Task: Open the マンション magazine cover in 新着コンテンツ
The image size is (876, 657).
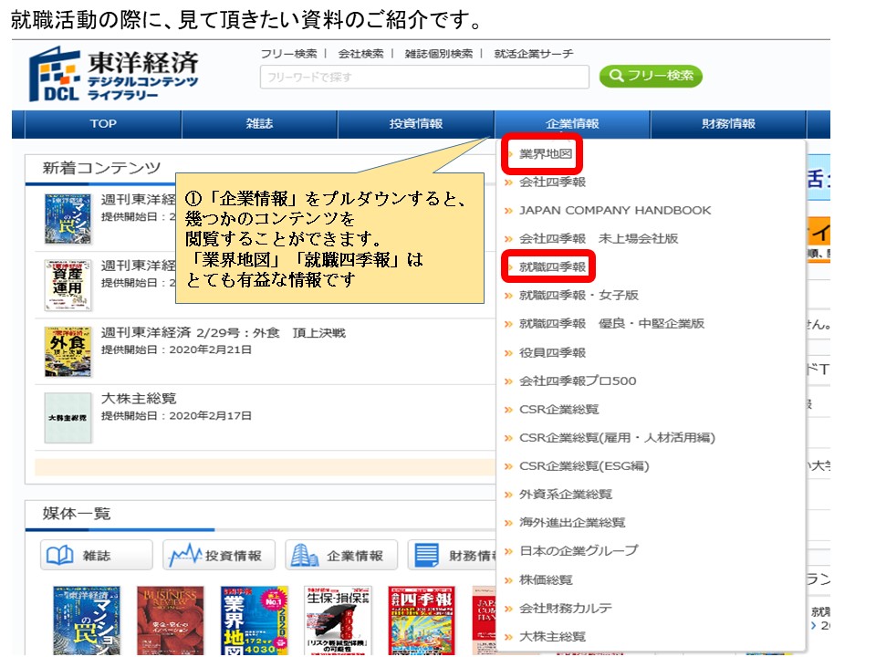Action: coord(68,218)
